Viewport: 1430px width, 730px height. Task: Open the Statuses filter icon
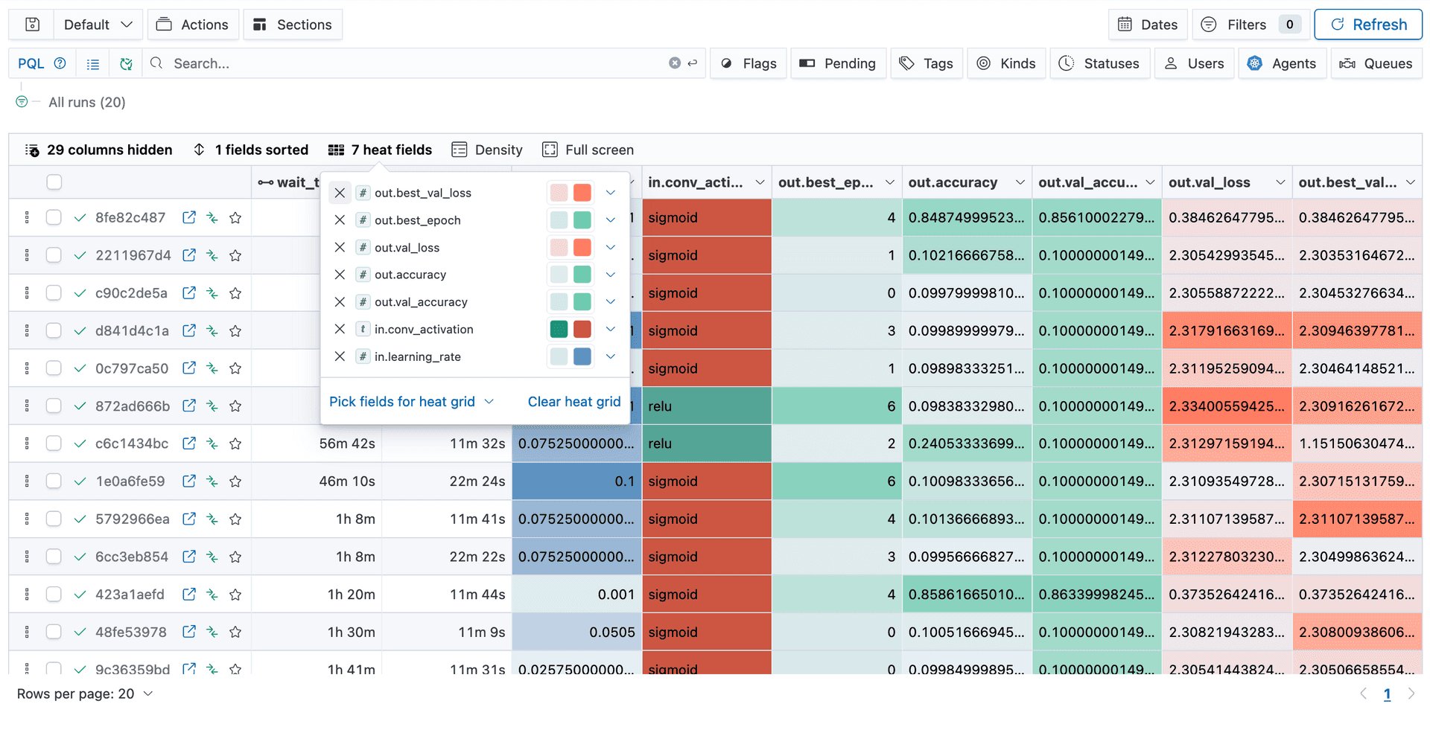1065,63
